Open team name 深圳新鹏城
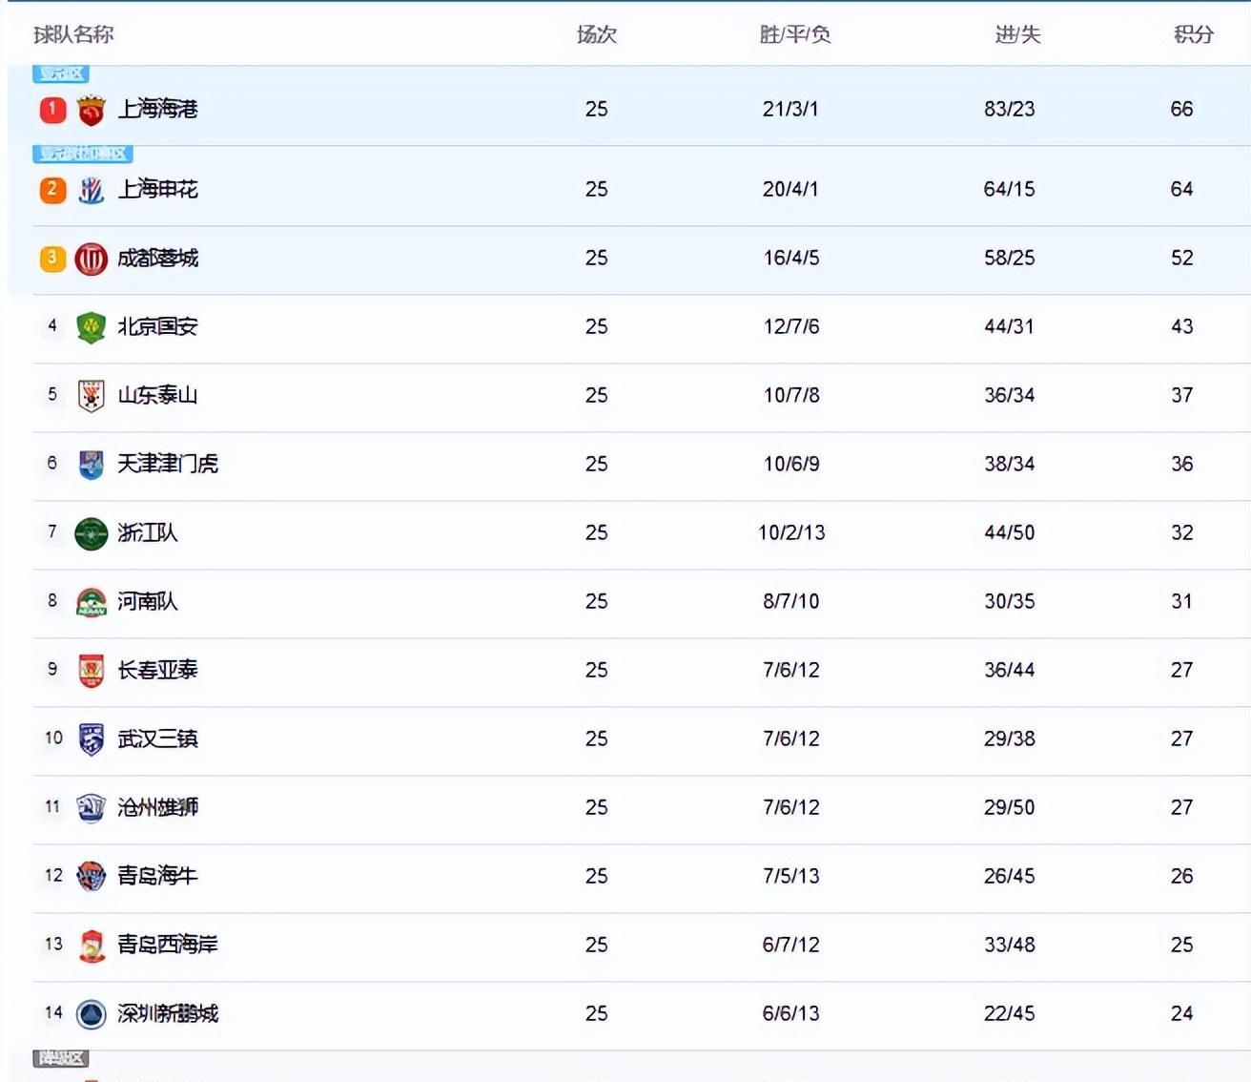 pyautogui.click(x=168, y=1013)
